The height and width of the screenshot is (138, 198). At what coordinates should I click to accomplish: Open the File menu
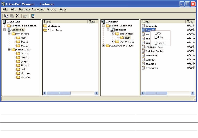coord(5,10)
